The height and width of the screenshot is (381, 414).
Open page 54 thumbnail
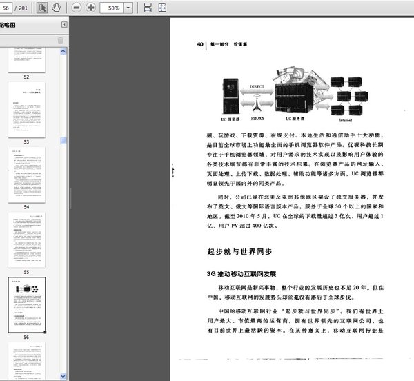click(x=26, y=175)
